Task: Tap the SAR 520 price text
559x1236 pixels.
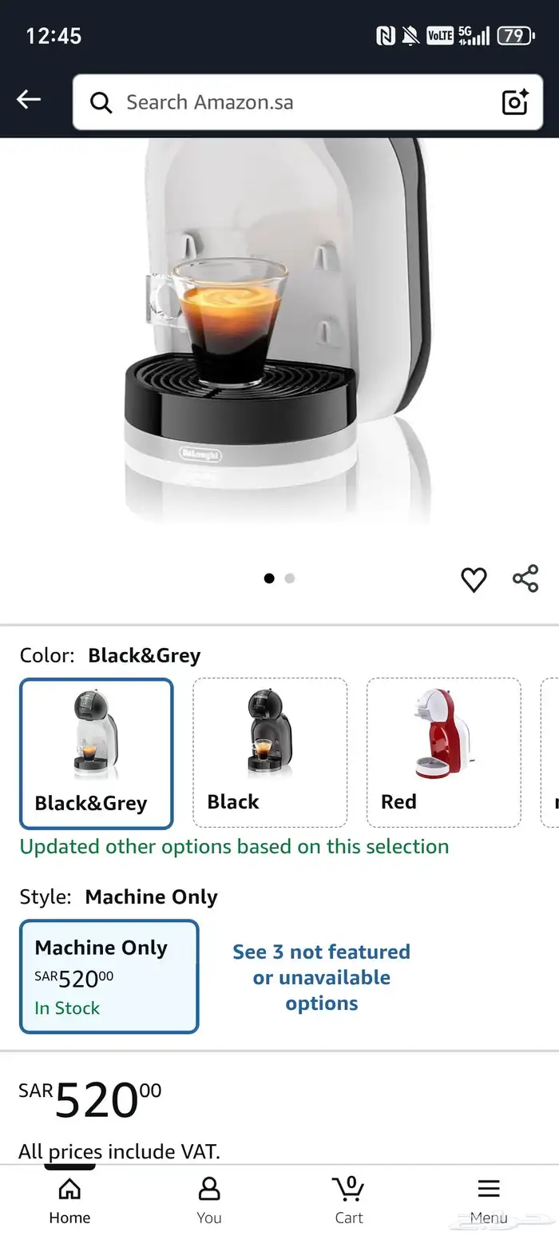Action: pyautogui.click(x=90, y=1099)
